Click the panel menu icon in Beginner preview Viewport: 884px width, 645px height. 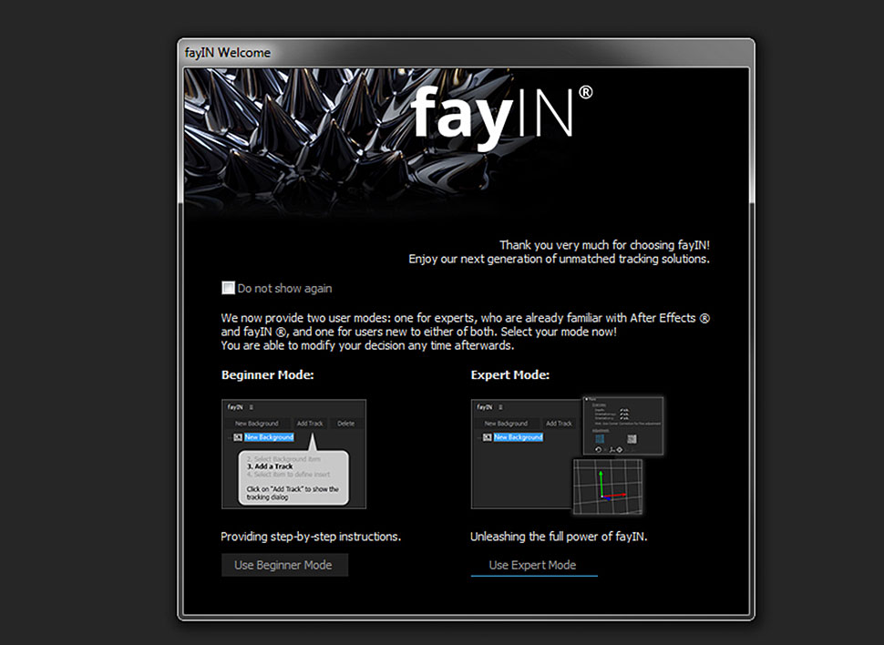252,407
